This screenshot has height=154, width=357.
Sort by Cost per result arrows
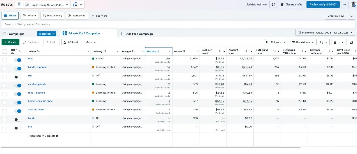(220, 52)
